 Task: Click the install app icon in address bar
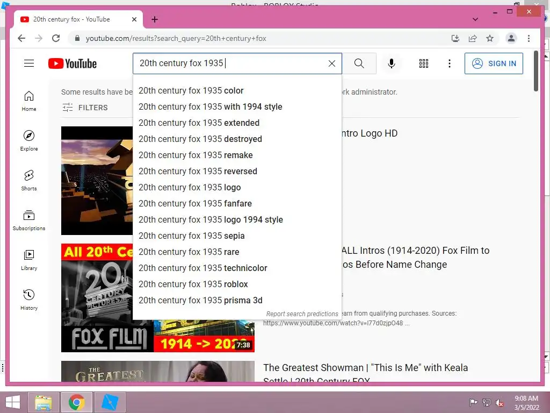pyautogui.click(x=455, y=38)
